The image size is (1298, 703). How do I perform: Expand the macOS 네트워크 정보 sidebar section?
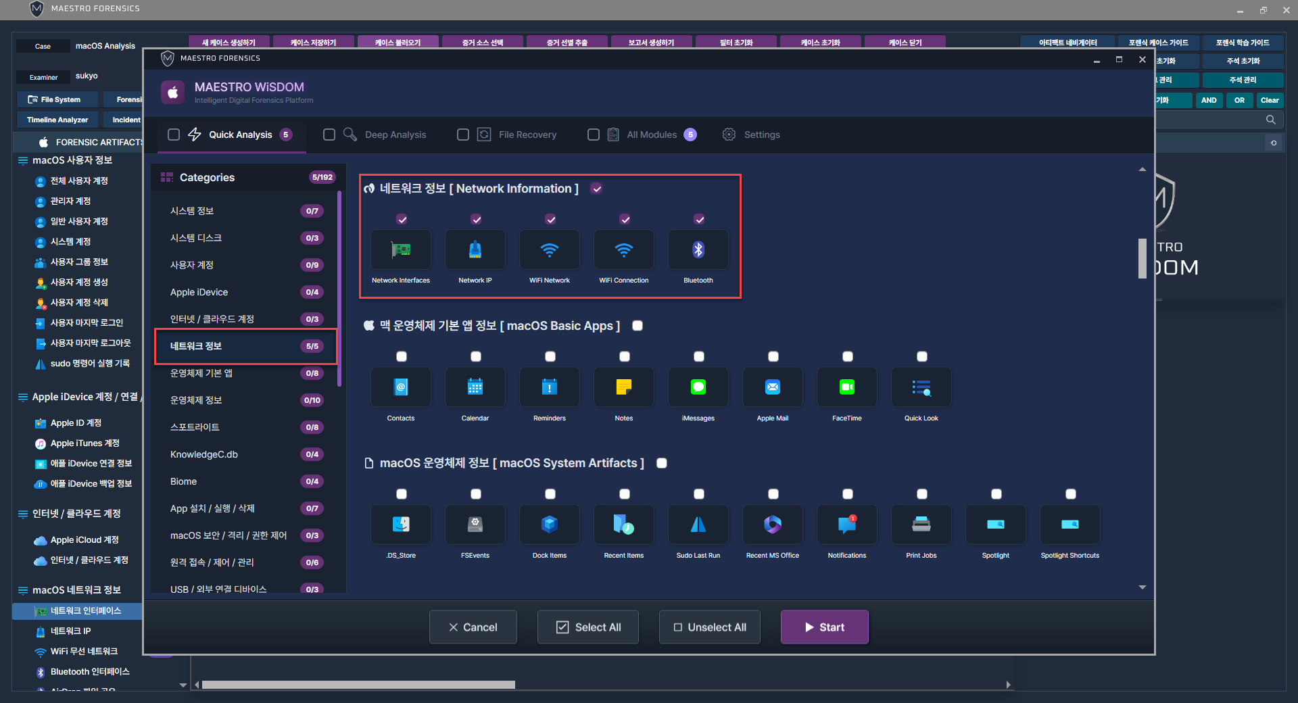pos(23,590)
